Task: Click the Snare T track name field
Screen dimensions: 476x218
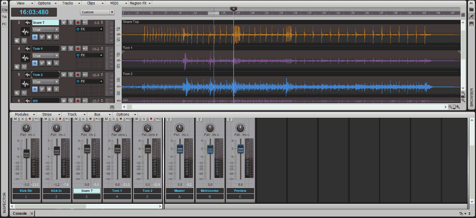Action: point(46,23)
